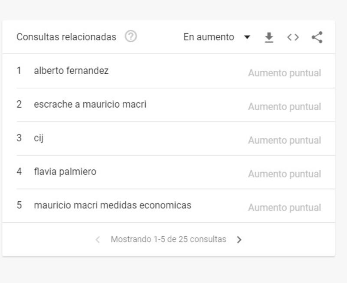Click the dropdown arrow beside 'En aumento'
Image resolution: width=347 pixels, height=283 pixels.
(247, 37)
